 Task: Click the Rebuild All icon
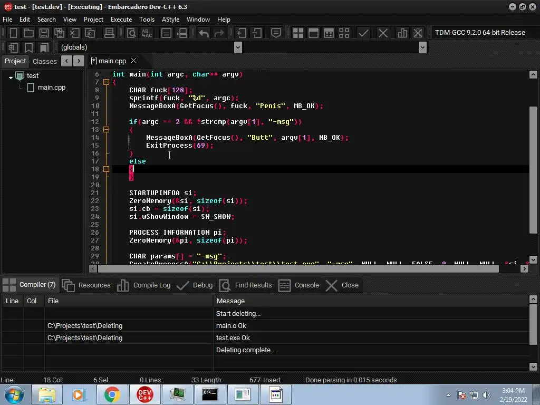coord(344,33)
